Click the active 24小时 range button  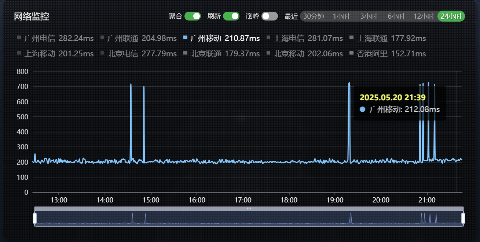451,16
